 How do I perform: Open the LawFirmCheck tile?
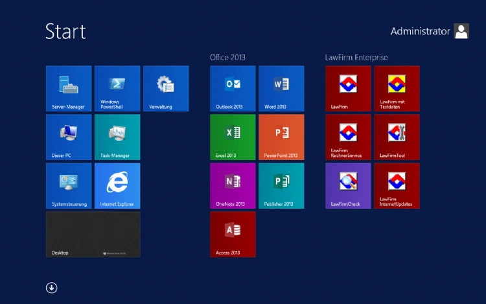[348, 185]
